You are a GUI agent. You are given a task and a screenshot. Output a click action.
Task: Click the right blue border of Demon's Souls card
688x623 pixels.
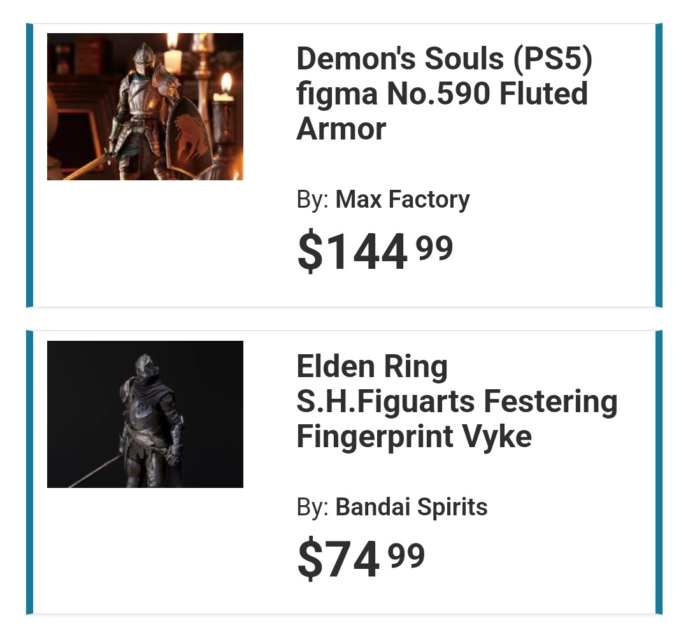point(659,166)
